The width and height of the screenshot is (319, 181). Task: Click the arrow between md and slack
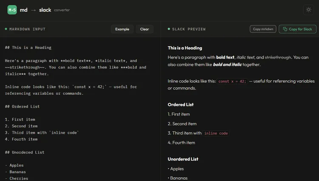pyautogui.click(x=33, y=10)
